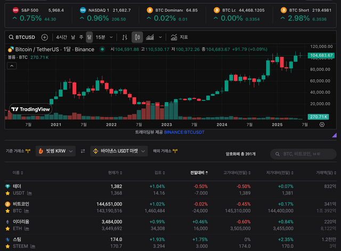Select the 달 (month) interval
This screenshot has width=341, height=251.
point(89,37)
